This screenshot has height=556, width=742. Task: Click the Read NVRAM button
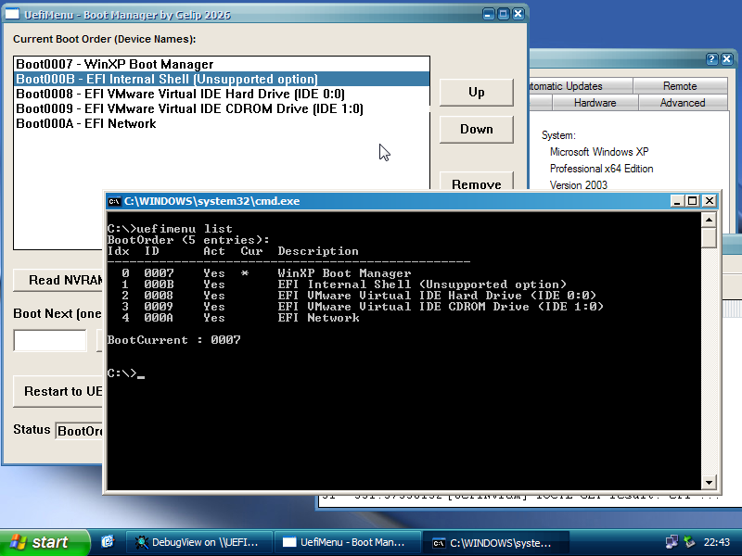click(58, 280)
